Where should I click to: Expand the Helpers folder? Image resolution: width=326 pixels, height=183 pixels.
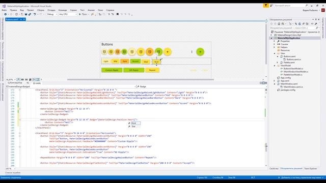[274, 47]
